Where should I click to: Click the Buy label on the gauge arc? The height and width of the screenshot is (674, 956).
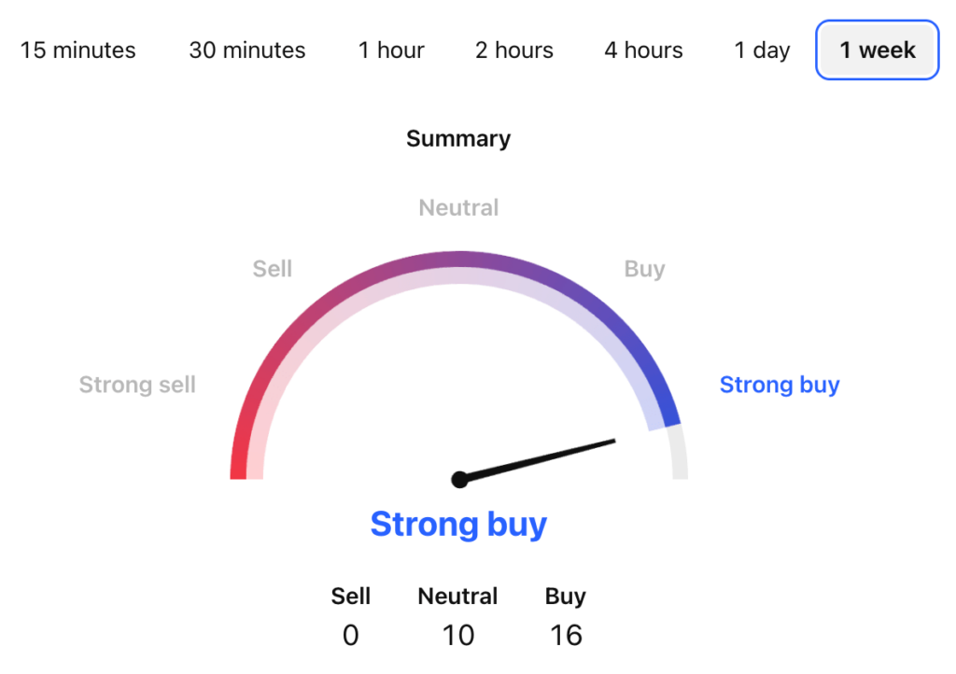(x=644, y=269)
